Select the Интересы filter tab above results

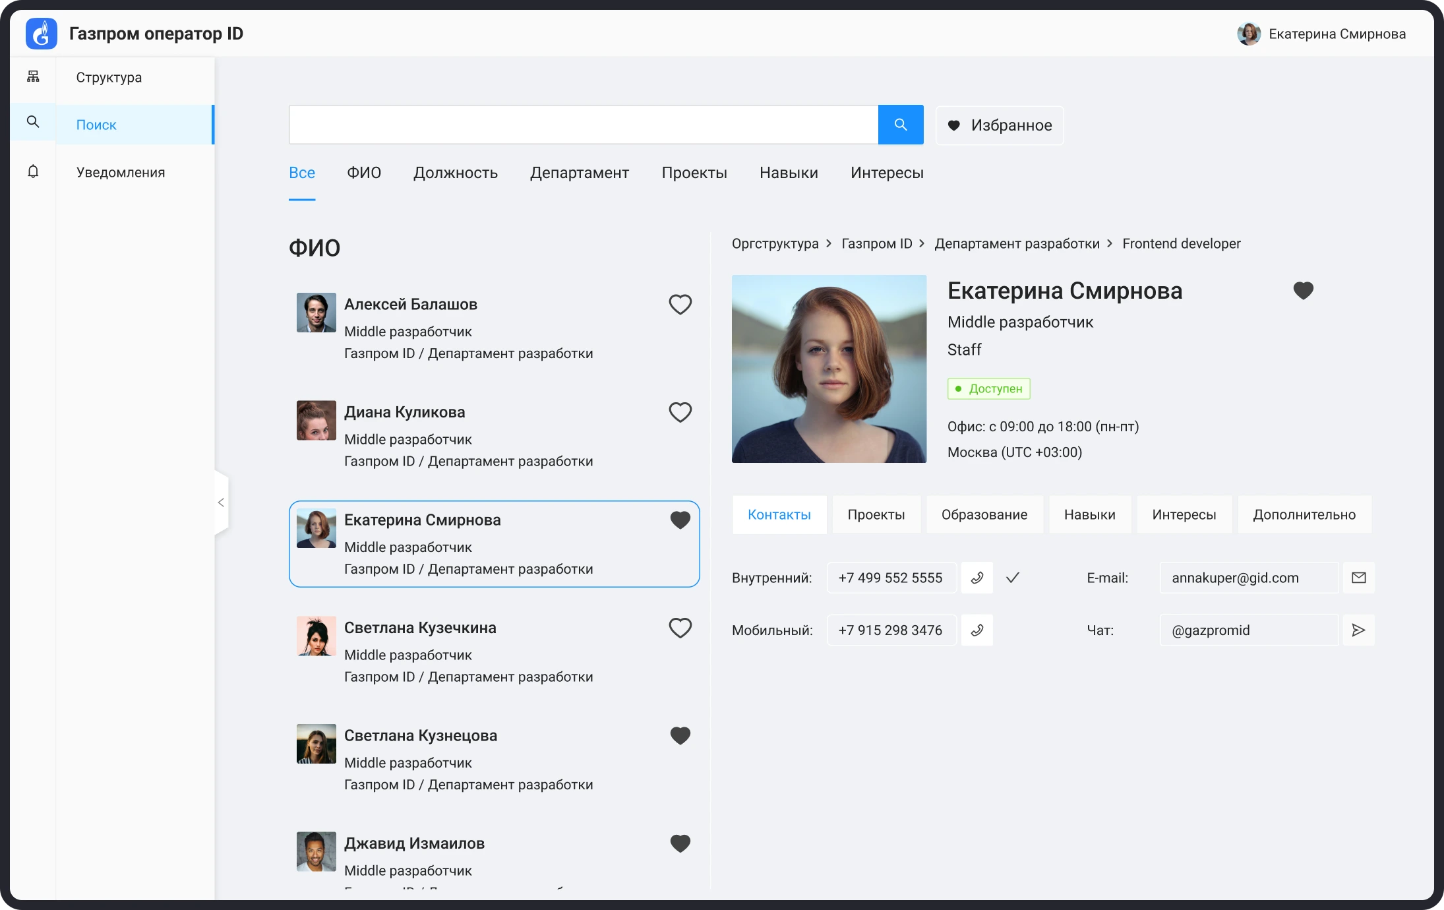point(887,173)
